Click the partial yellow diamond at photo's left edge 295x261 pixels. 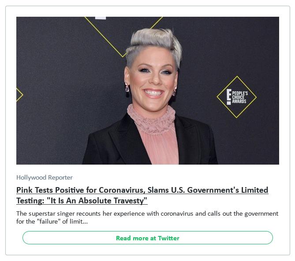(19, 95)
